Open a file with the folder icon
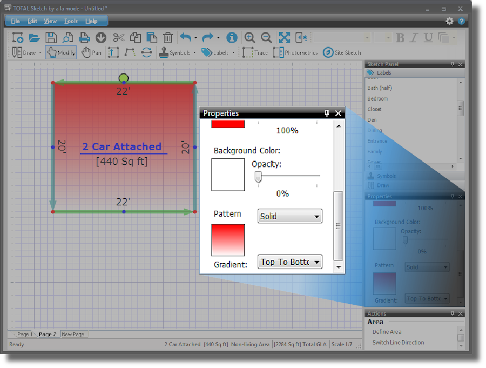Viewport: 486px width, 368px height. pos(34,37)
